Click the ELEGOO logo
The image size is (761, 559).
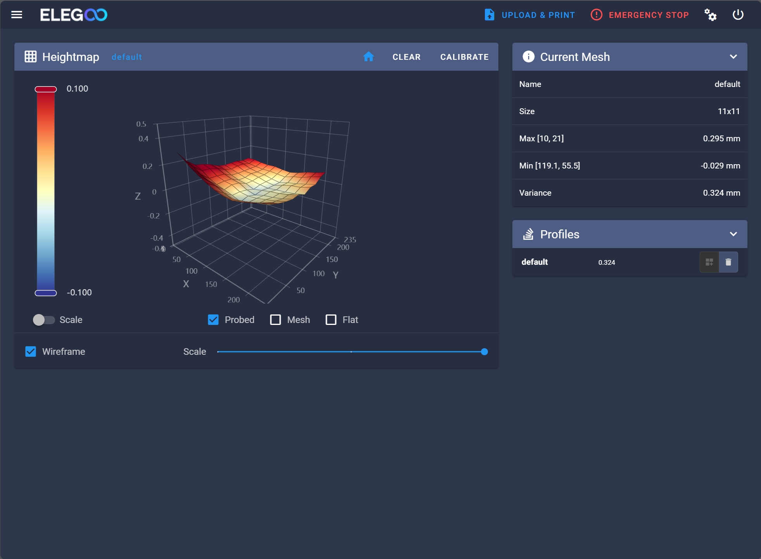(74, 15)
